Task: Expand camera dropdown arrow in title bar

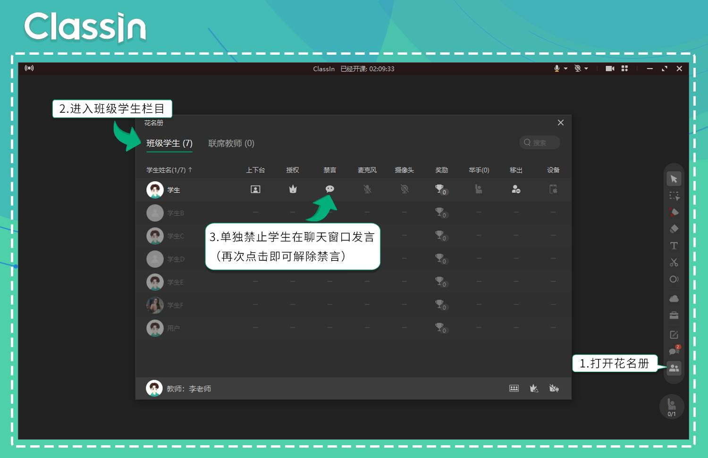Action: [x=586, y=69]
